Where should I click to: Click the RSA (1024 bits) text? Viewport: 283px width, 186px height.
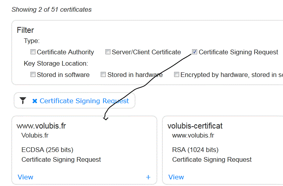click(x=195, y=150)
